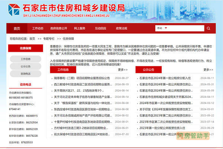Click 桥西区住建局：66086915 phone entry
The image size is (223, 149).
23,116
